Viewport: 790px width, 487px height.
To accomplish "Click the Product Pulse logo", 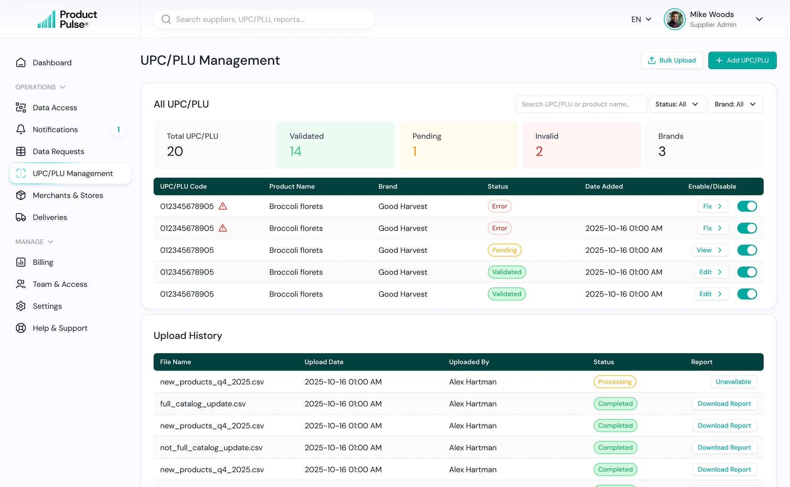I will pos(67,19).
